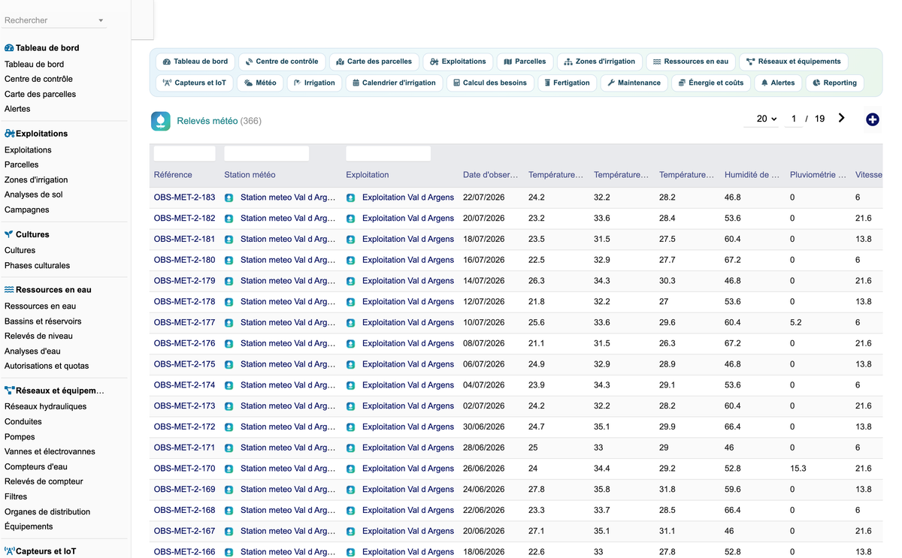
Task: Open Irrigation toolbar button
Action: pos(314,83)
